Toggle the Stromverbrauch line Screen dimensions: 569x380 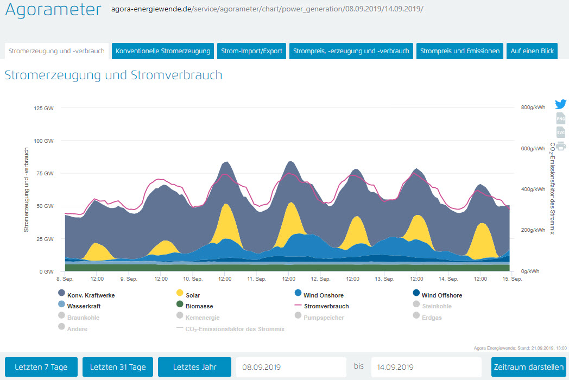click(x=326, y=306)
